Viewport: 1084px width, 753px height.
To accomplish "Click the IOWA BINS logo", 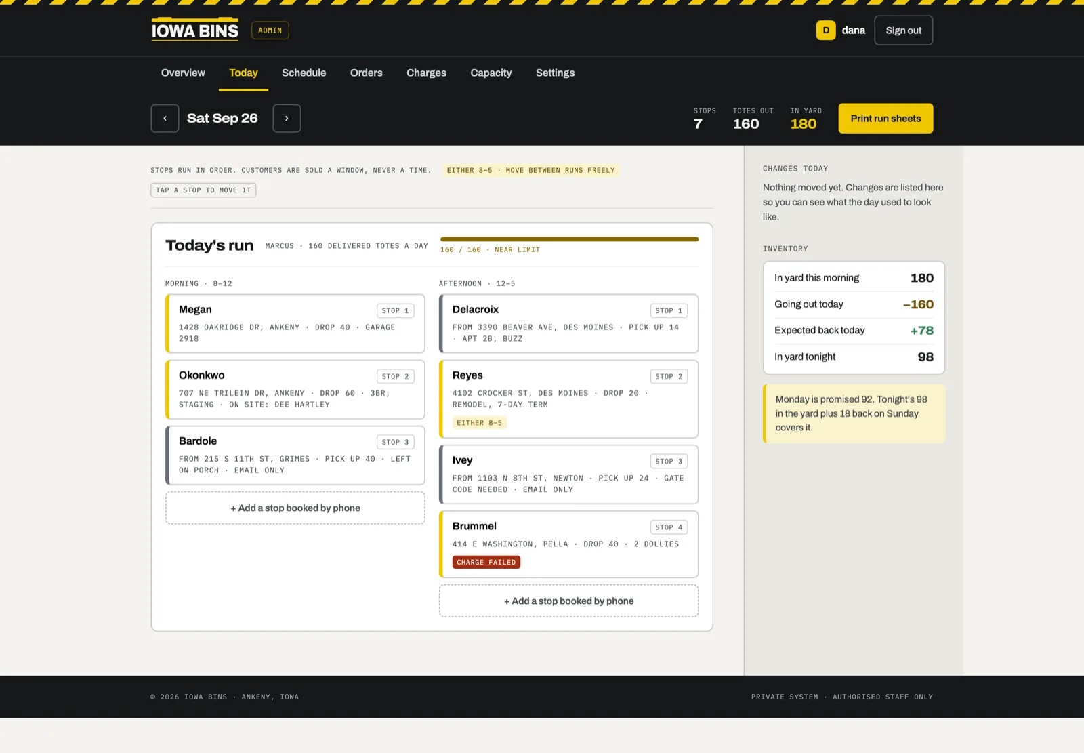I will pos(195,30).
